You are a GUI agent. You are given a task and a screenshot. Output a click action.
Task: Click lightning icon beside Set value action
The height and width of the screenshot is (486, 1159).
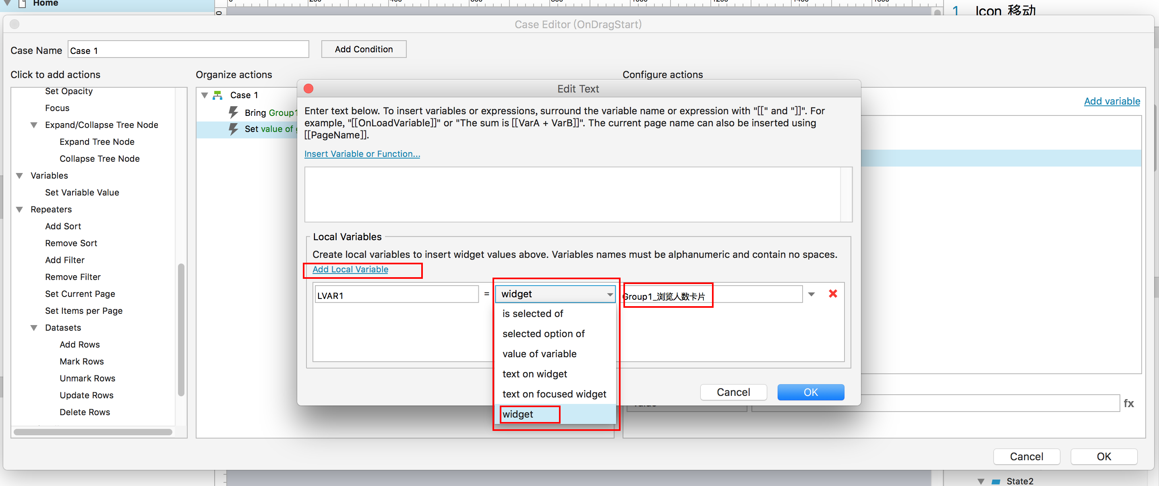click(x=233, y=129)
